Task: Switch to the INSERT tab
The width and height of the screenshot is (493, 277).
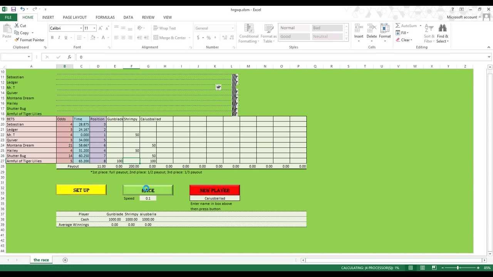Action: tap(48, 17)
